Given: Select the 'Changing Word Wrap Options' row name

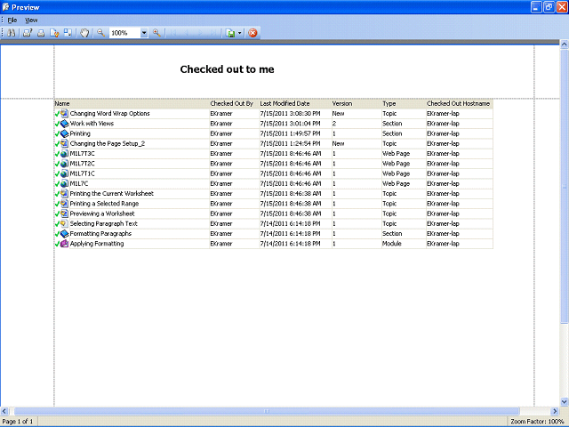Looking at the screenshot, I should tap(109, 114).
